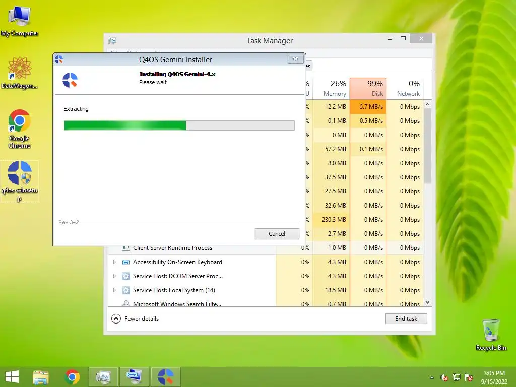Expand Service Host: Local System (14) row
Viewport: 516px width, 387px height.
[114, 290]
